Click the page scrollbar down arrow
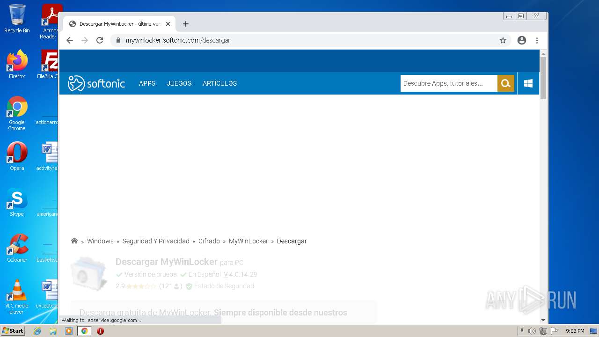599x337 pixels. 543,320
